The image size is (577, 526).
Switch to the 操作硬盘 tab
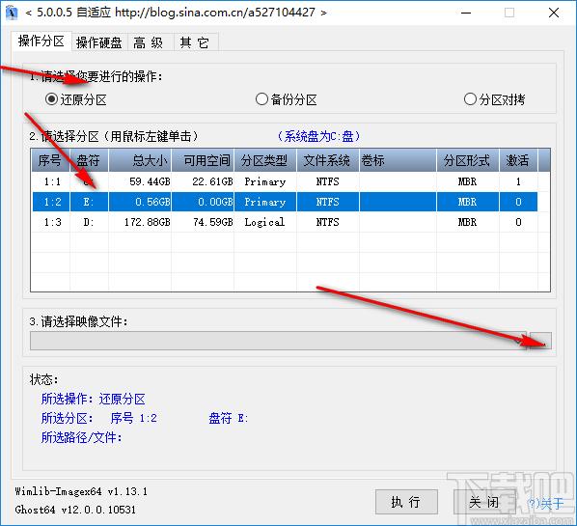99,42
